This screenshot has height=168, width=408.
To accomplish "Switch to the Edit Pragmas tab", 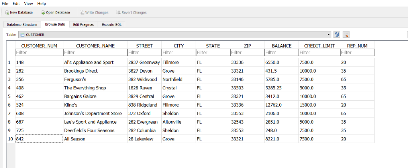I will pyautogui.click(x=84, y=24).
